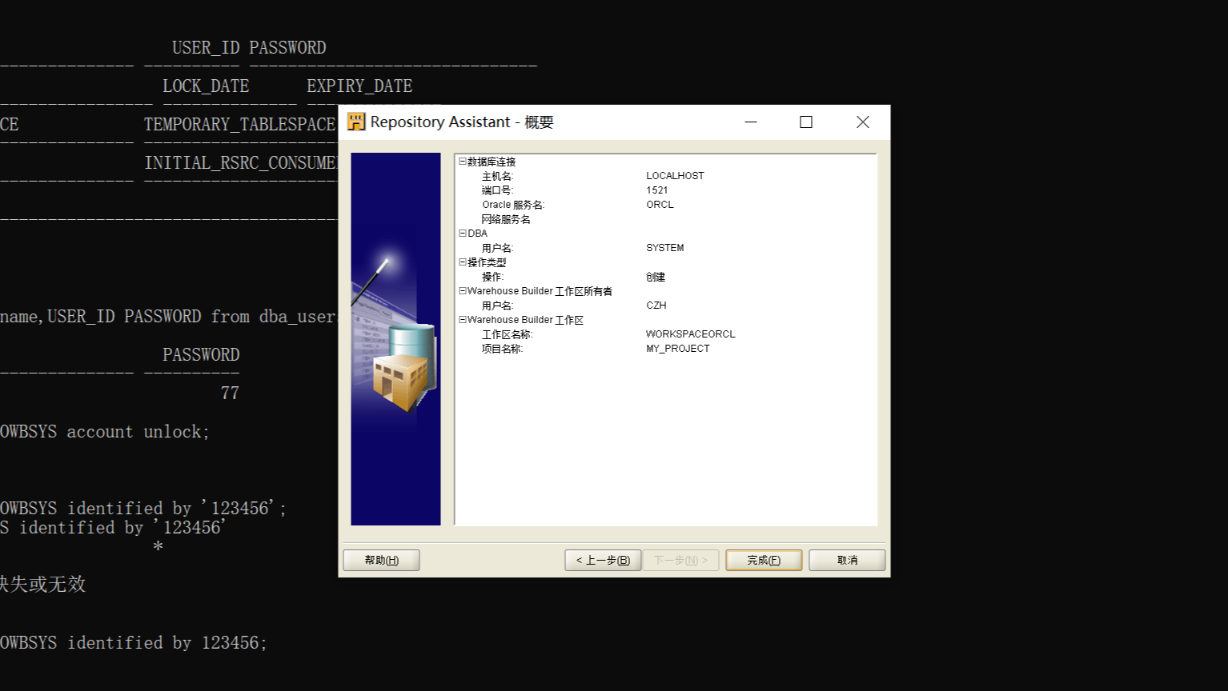Screen dimensions: 1228x691
Task: Collapse the 操作类型 section
Action: [462, 262]
